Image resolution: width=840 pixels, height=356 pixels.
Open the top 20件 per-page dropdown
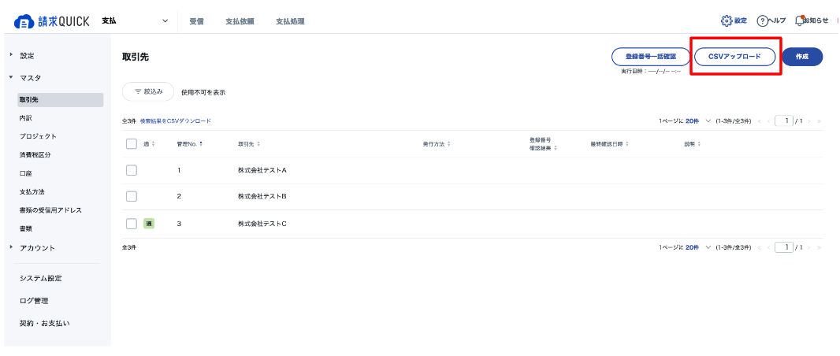[x=698, y=121]
